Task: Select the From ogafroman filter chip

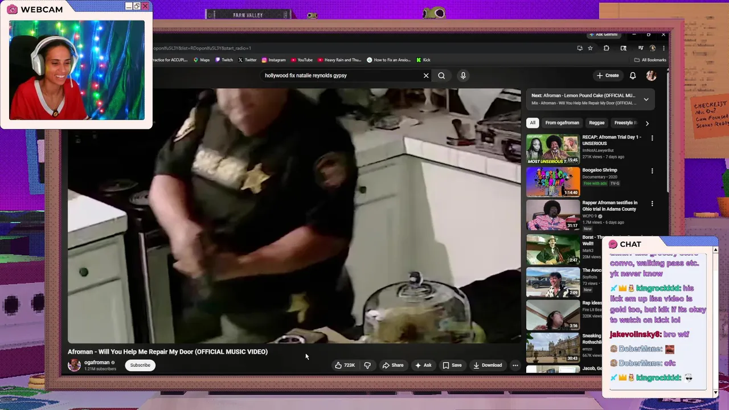Action: [562, 122]
